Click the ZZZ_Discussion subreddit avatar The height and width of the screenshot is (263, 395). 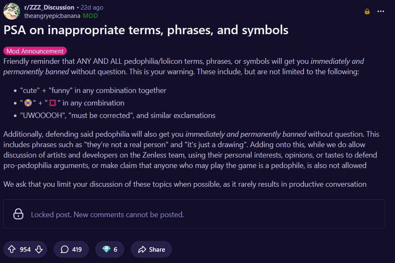12,11
